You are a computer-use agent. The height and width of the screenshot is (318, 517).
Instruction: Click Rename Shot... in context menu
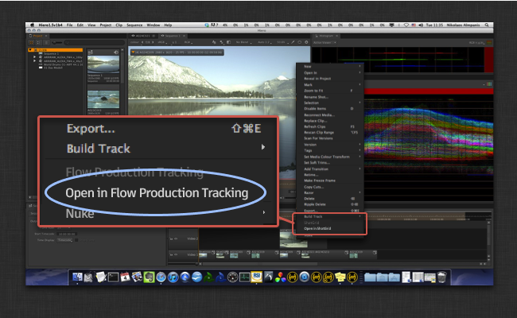330,97
